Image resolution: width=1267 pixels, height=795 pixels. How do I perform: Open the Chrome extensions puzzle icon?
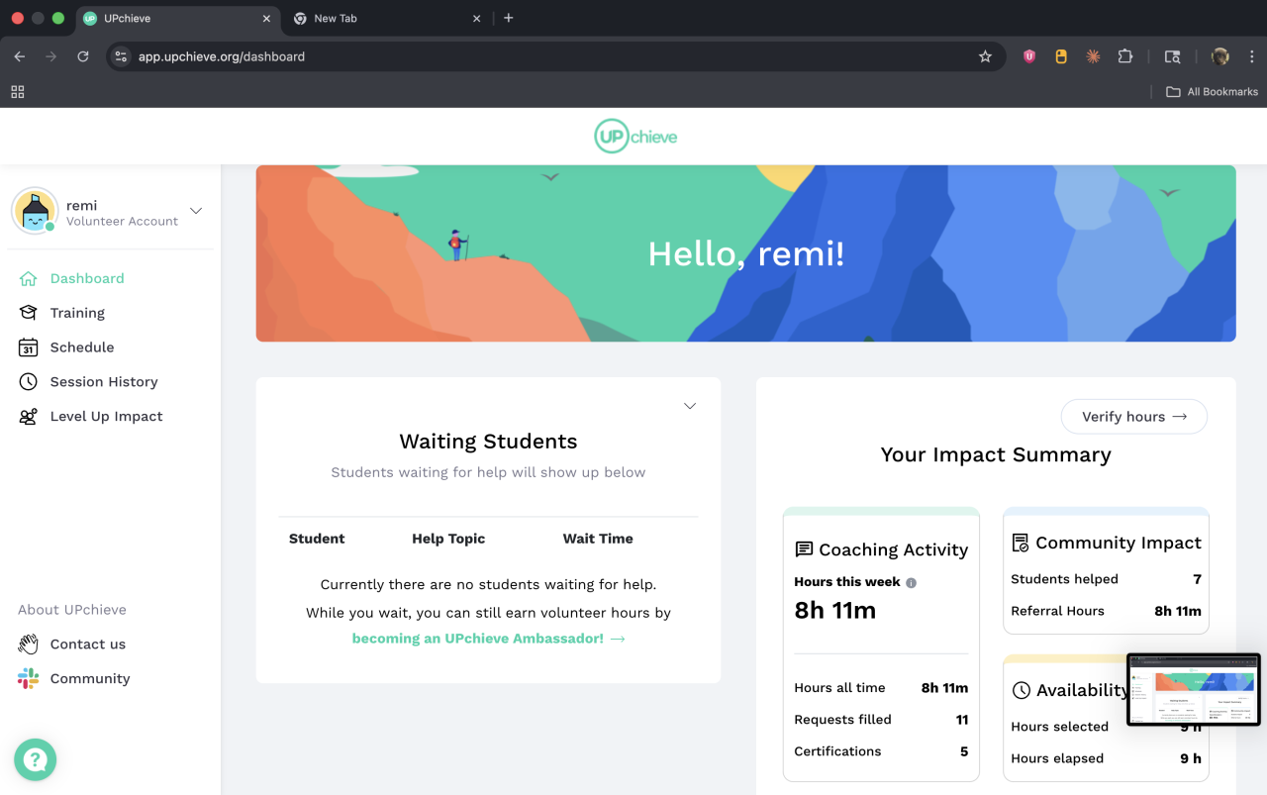pos(1125,56)
